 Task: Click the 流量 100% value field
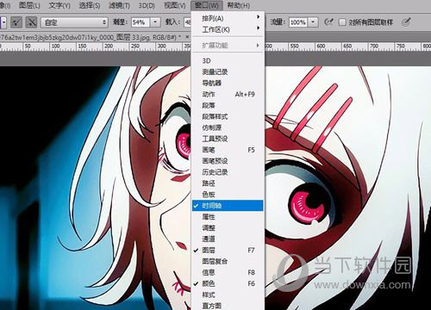298,22
